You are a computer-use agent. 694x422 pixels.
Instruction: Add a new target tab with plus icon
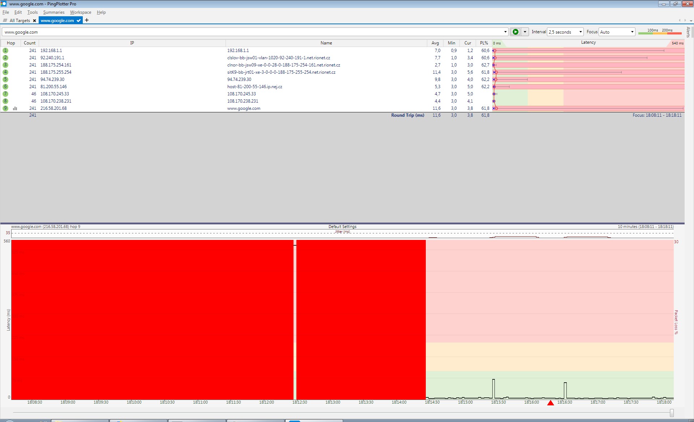pos(87,20)
